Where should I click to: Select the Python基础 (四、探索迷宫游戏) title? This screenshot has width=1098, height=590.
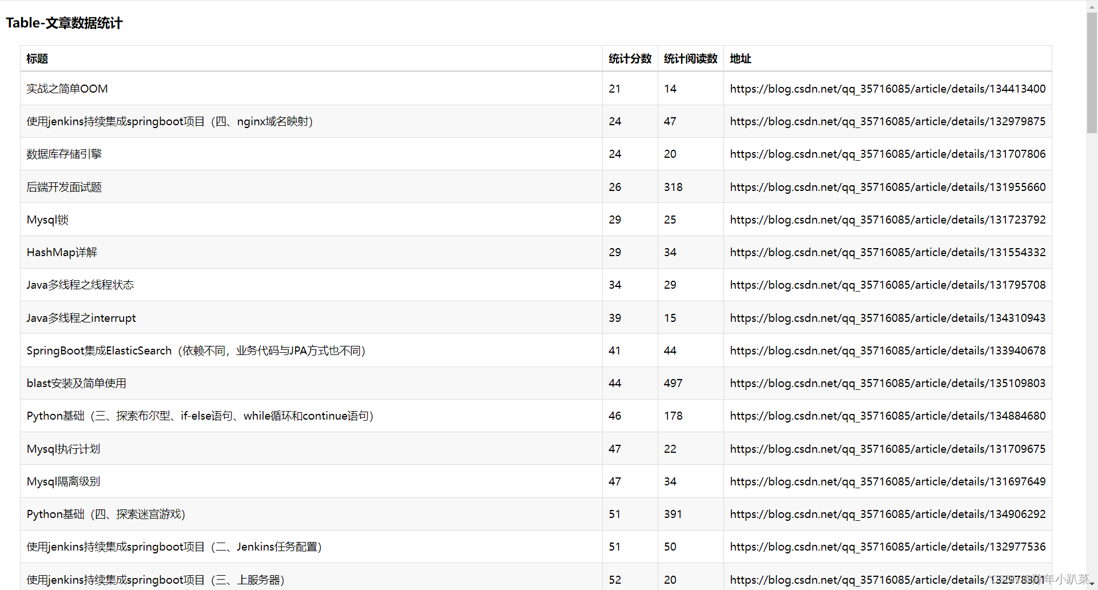(x=106, y=514)
